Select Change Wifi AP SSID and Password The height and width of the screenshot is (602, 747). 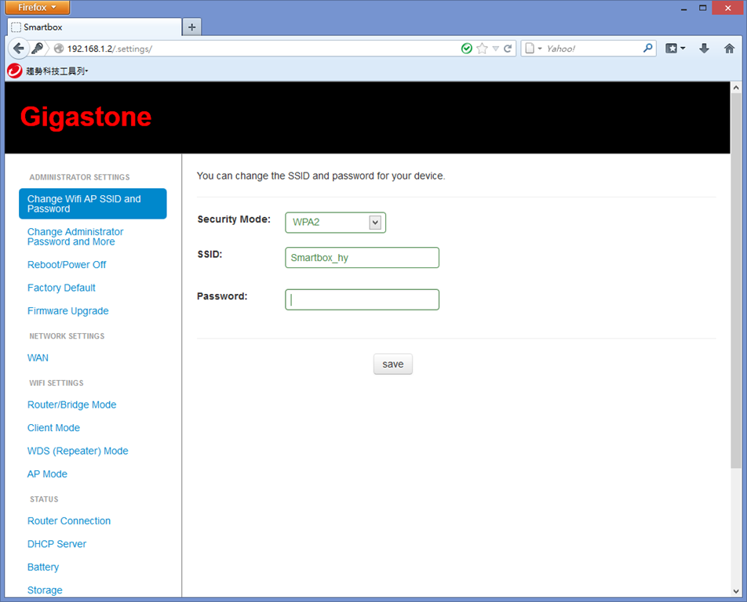(93, 204)
